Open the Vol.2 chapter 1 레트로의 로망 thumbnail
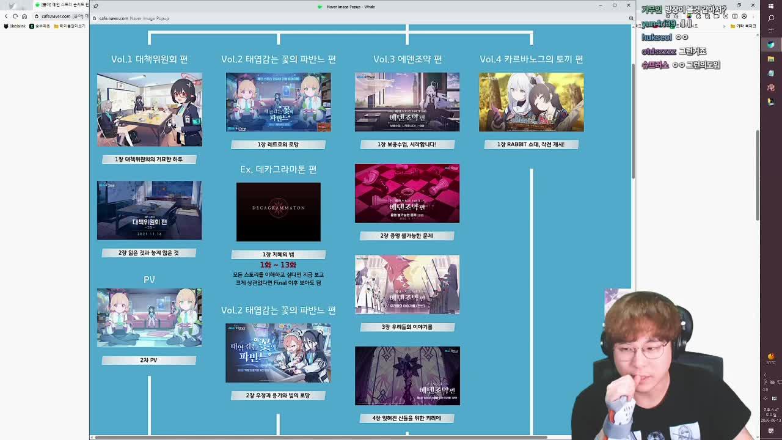 (278, 102)
